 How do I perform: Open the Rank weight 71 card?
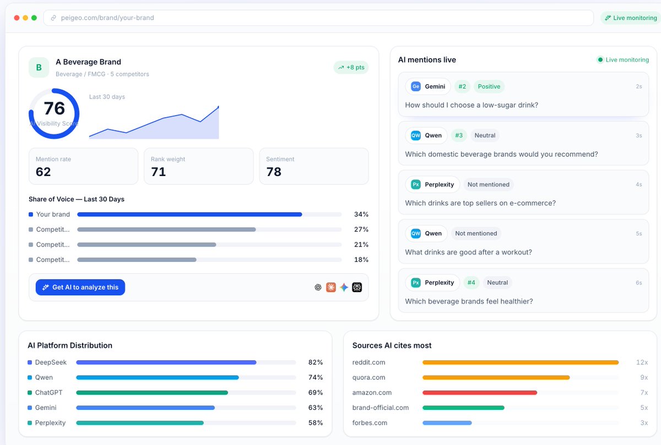(x=198, y=166)
